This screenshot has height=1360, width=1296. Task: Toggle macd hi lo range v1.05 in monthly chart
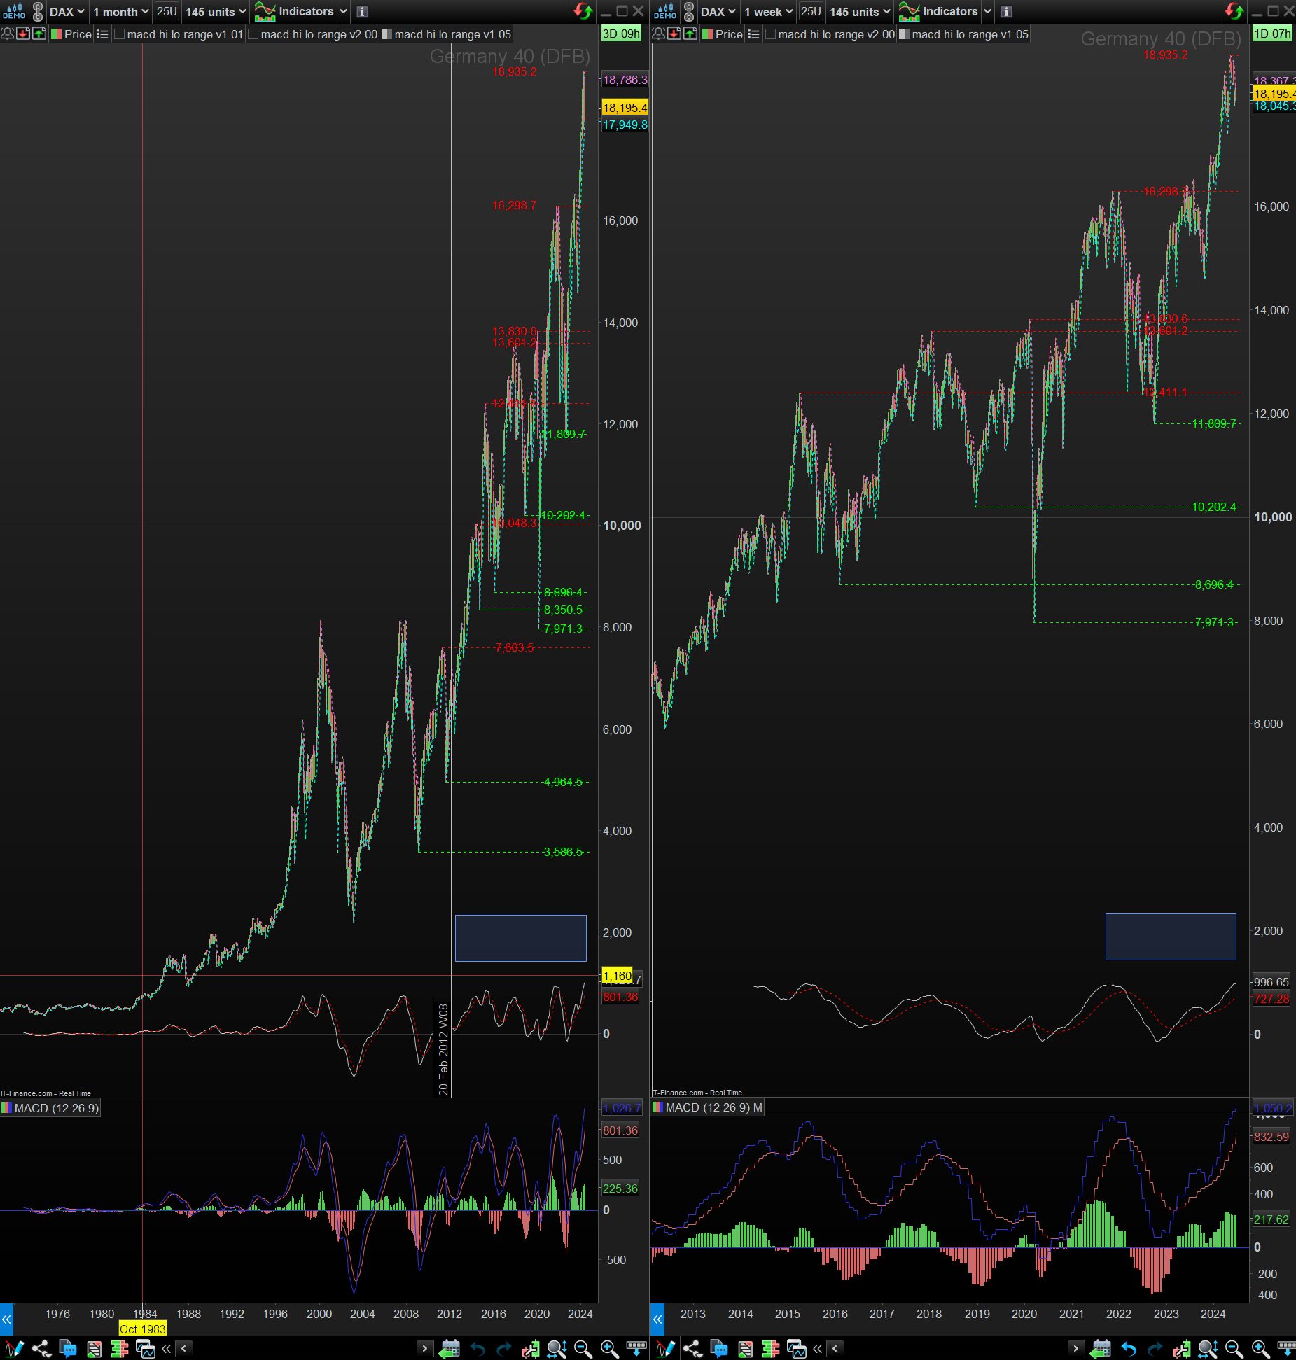386,34
